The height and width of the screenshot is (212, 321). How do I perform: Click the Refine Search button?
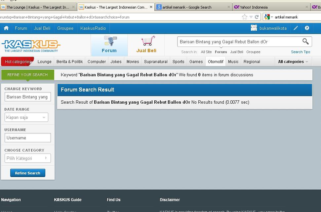[27, 173]
